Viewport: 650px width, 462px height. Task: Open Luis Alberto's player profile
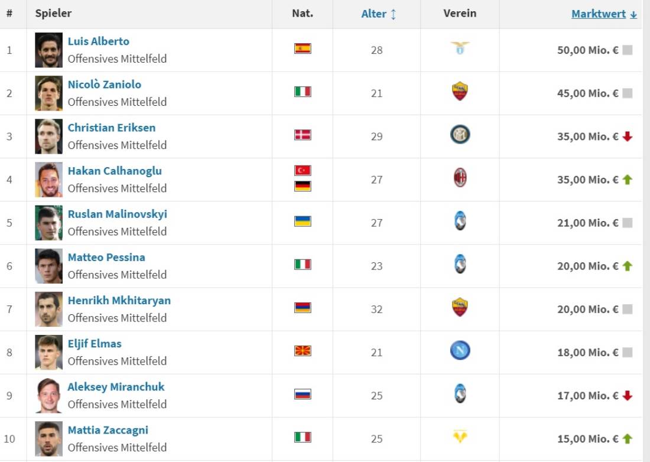coord(98,41)
